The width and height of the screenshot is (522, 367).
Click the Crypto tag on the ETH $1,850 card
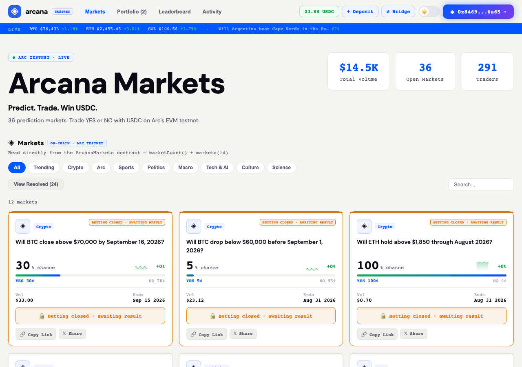tap(385, 226)
